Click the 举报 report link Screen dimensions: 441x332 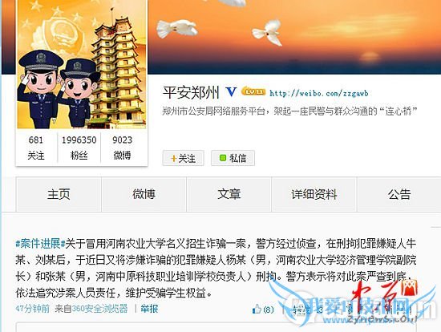(149, 309)
